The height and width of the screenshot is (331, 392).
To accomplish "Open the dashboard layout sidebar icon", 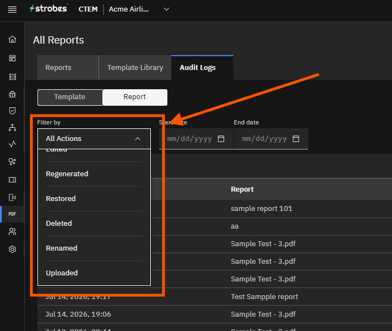I will 12,58.
